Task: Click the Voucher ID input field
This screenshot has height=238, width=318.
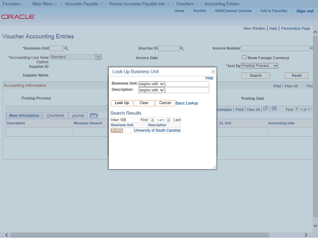Action: point(169,48)
